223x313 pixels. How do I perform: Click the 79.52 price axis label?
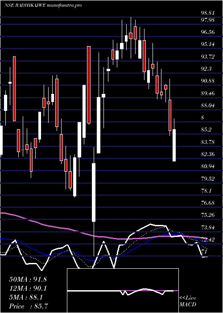click(208, 179)
